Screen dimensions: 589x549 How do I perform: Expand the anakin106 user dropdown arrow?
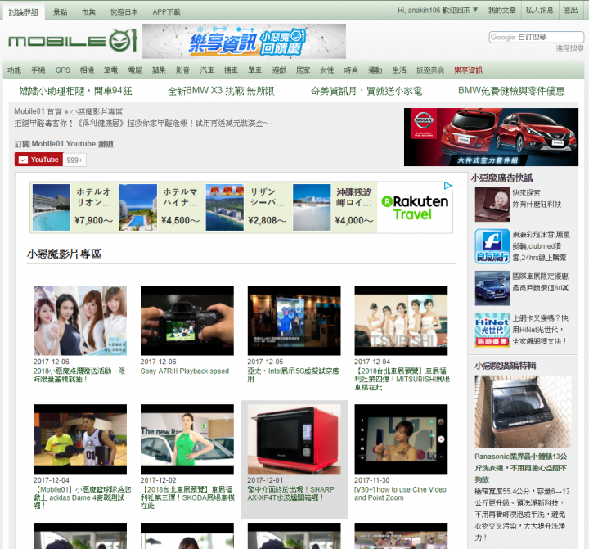pyautogui.click(x=475, y=10)
